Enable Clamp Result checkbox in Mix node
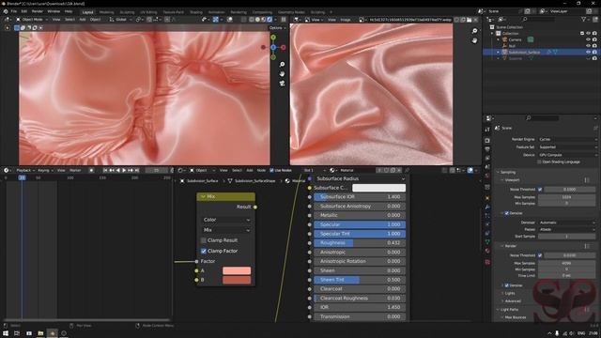This screenshot has height=338, width=601. 204,240
